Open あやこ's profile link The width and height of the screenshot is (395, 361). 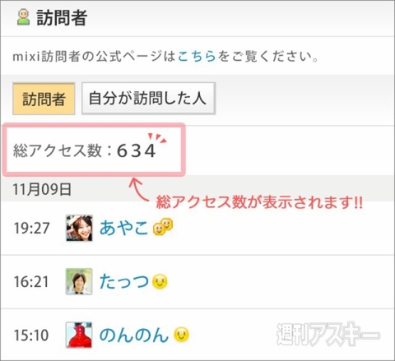point(123,228)
